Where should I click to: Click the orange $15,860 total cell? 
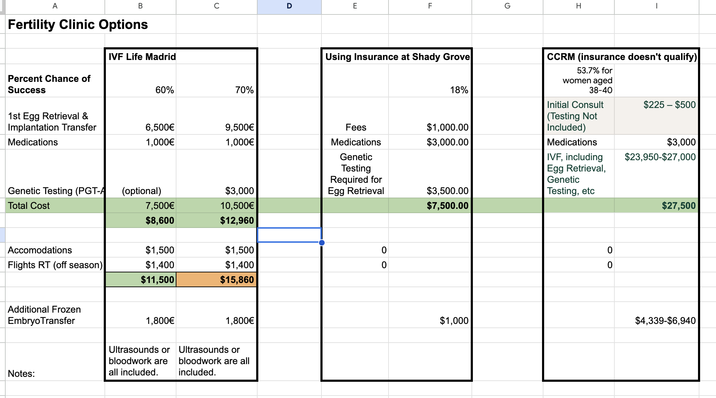(217, 280)
